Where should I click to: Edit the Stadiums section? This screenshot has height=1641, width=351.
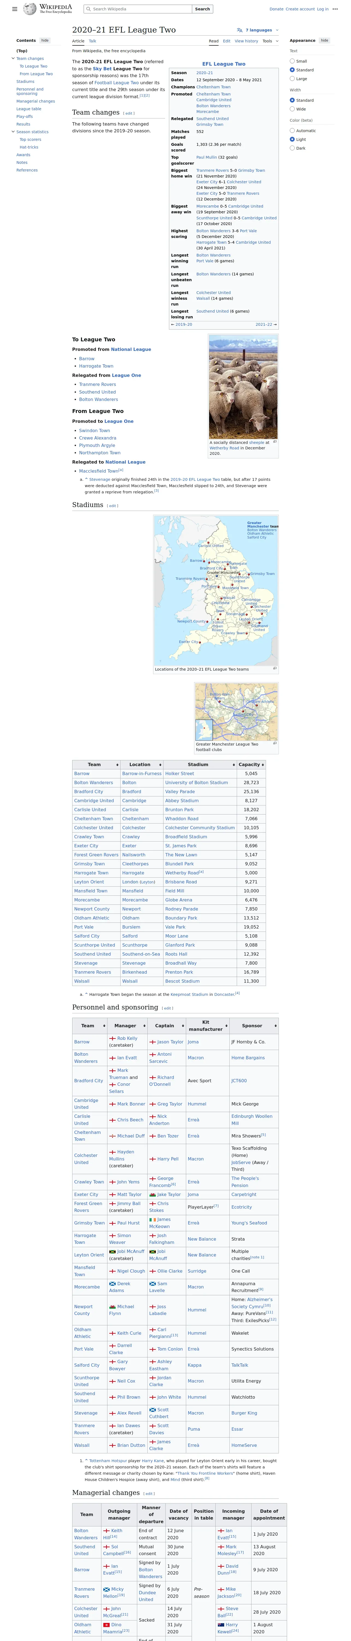point(113,506)
